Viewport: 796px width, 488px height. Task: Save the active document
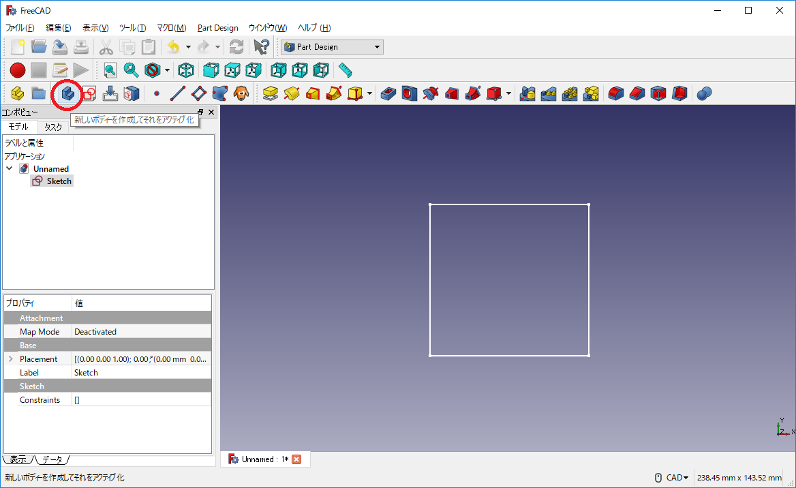click(x=60, y=47)
